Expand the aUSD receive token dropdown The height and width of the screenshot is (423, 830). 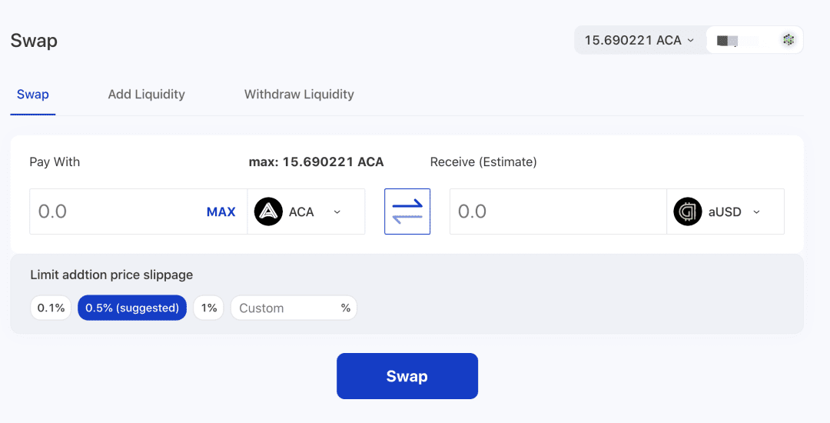point(725,211)
